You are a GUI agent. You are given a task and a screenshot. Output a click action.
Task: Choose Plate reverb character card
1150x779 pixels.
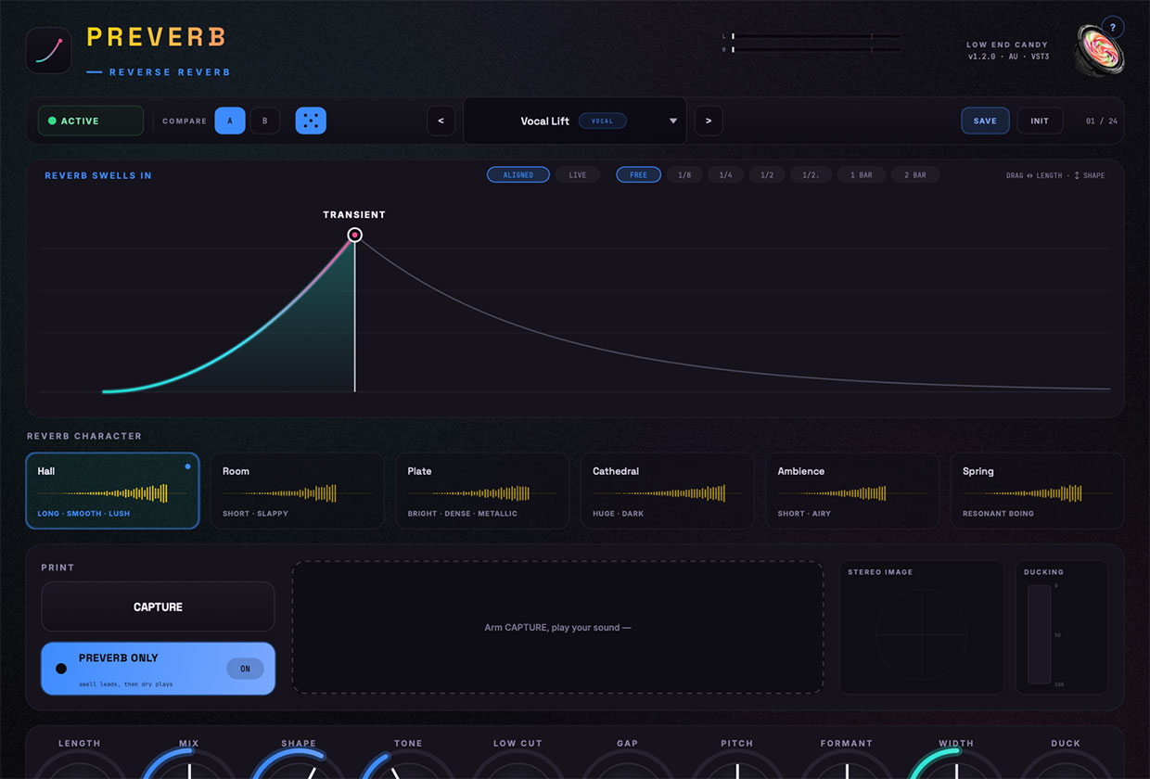[x=482, y=491]
